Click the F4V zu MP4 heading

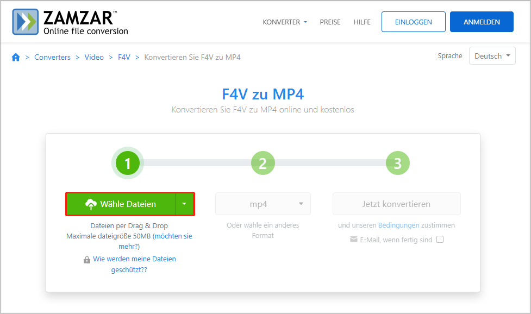[x=263, y=94]
